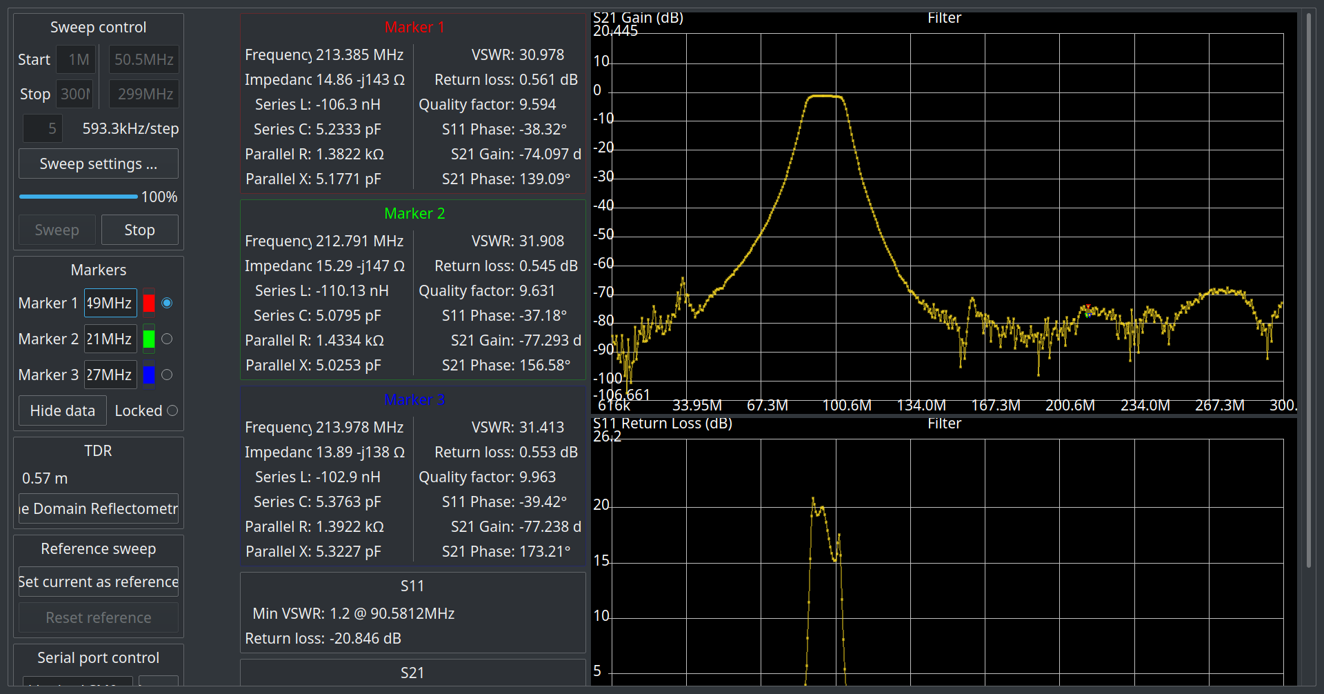Edit the segments count field showing 5

[43, 128]
